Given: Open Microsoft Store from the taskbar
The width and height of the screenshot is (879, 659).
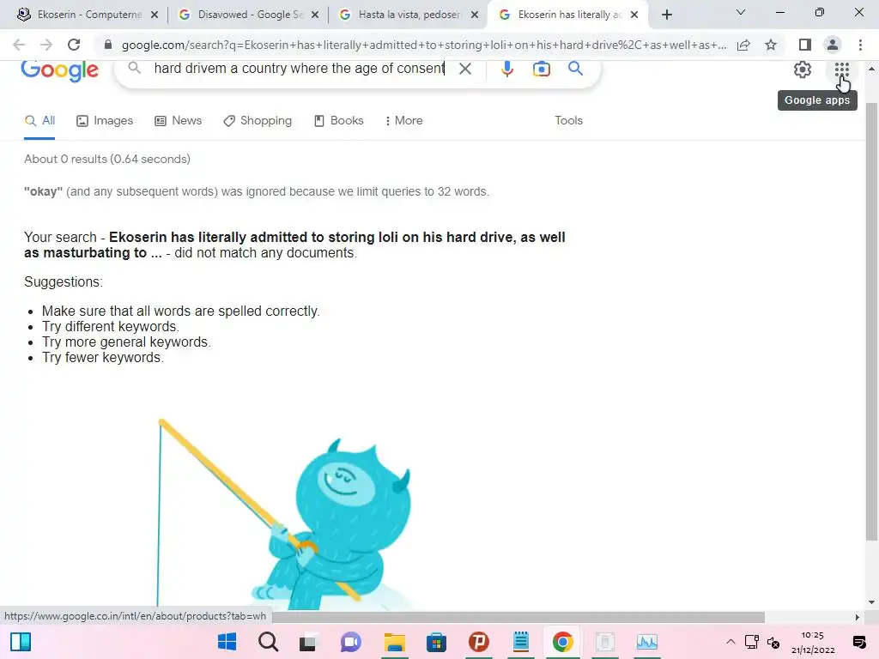Looking at the screenshot, I should 436,642.
